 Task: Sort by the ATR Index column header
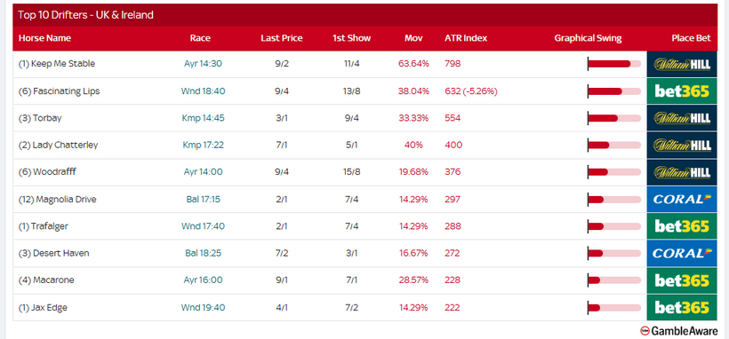pyautogui.click(x=466, y=38)
